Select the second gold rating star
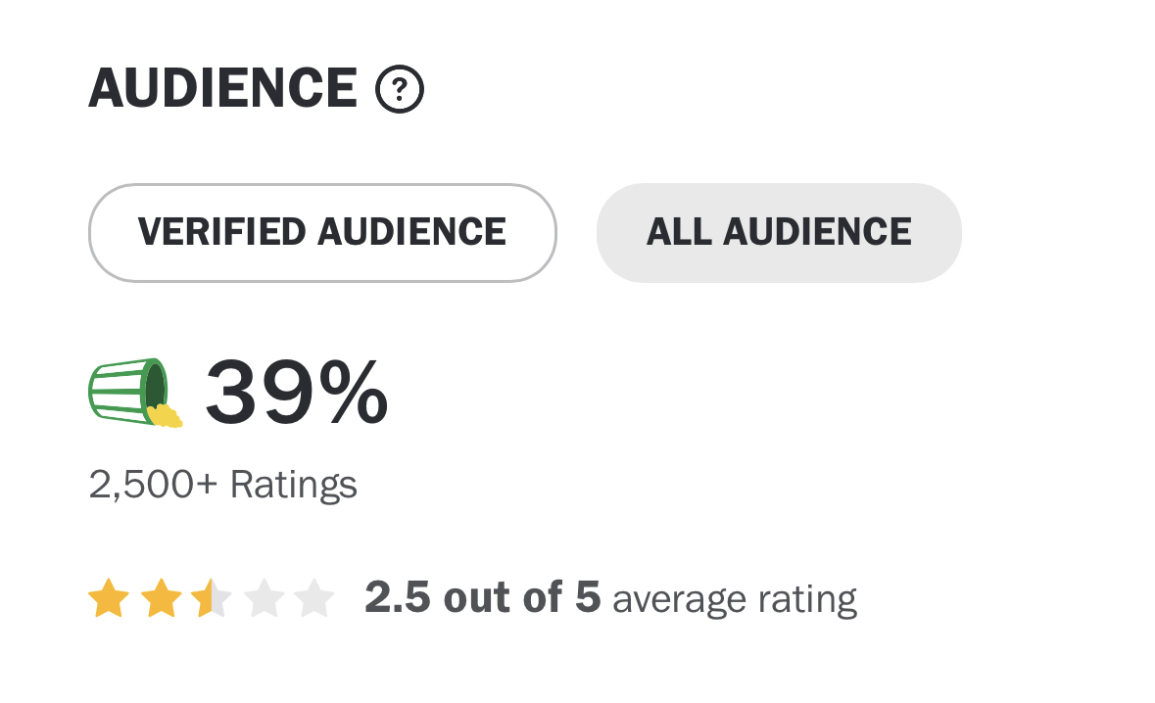Image resolution: width=1155 pixels, height=703 pixels. 161,597
